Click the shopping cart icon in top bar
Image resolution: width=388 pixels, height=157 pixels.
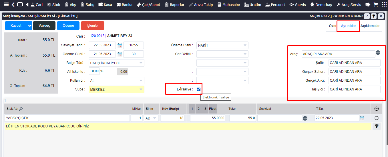click(376, 5)
